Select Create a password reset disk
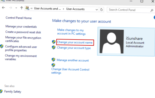This screenshot has height=98, width=155. click(x=23, y=32)
